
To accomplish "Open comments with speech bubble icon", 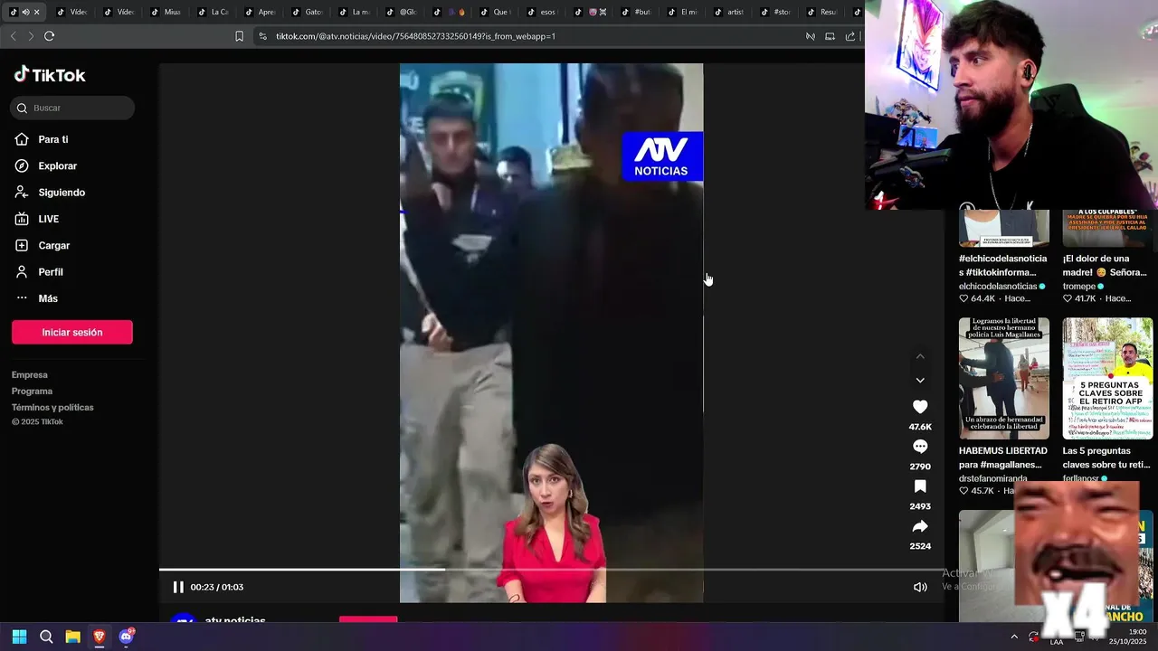I will point(920,447).
